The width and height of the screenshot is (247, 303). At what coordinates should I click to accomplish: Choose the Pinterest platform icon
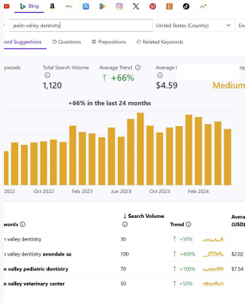153,7
